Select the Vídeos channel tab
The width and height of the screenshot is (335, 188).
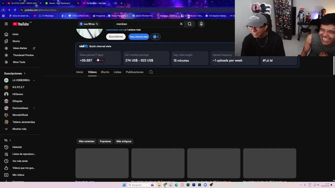pos(92,72)
